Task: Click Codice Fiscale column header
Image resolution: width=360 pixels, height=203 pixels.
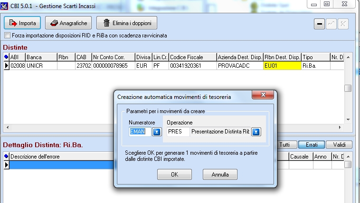Action: 193,57
